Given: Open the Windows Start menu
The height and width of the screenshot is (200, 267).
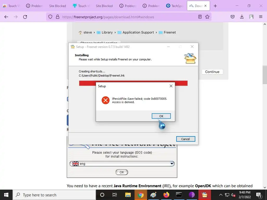Looking at the screenshot, I should [6, 195].
